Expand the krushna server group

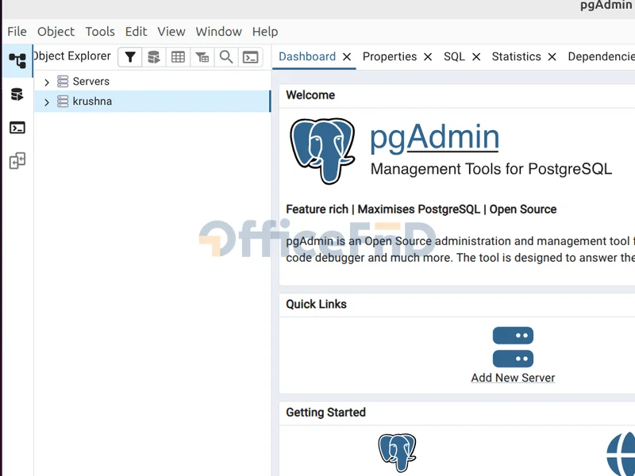pos(47,102)
